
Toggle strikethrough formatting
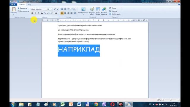click(42, 13)
